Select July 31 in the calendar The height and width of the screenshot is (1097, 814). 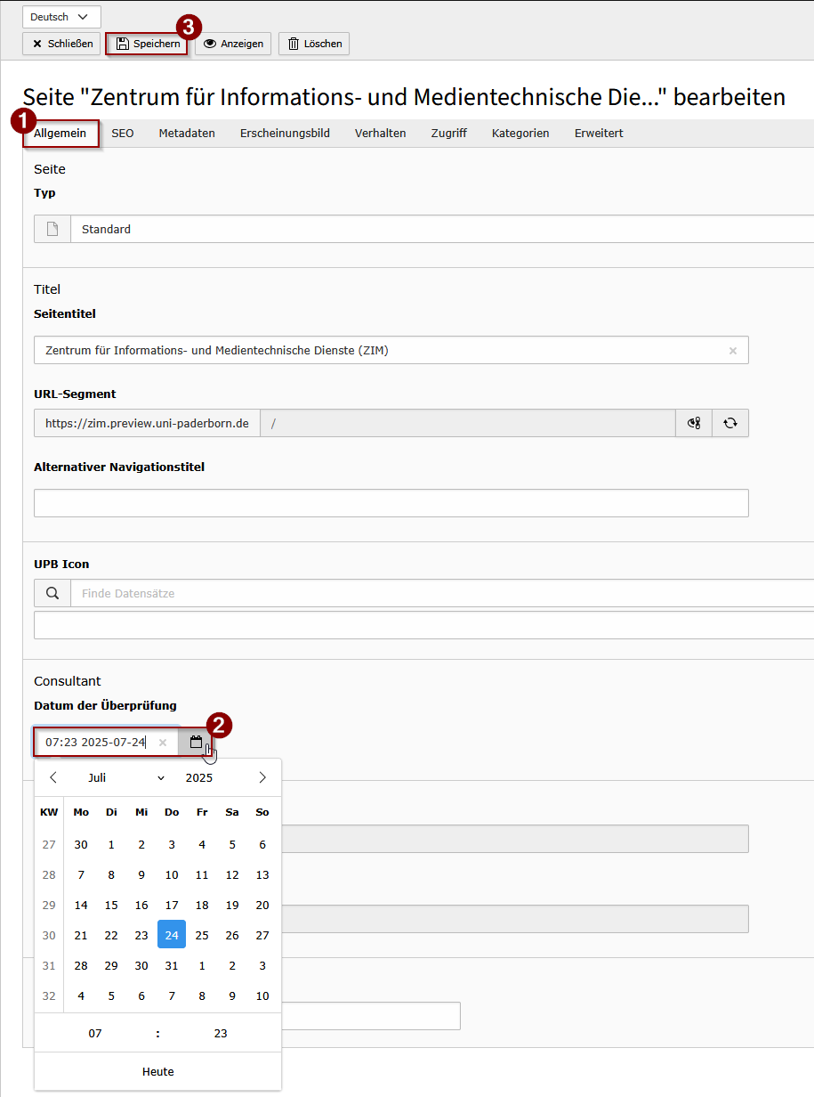click(172, 965)
